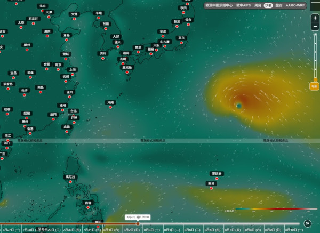Jump to 7月27日 (一) on the timeline

click(x=11, y=230)
